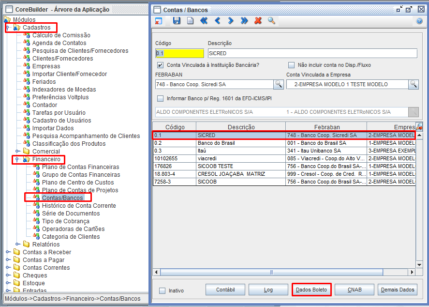Click the close-form icon in toolbar
This screenshot has height=307, width=429.
pos(159,21)
